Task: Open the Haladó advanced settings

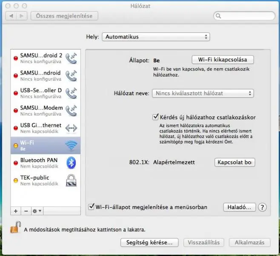Action: tap(239, 207)
